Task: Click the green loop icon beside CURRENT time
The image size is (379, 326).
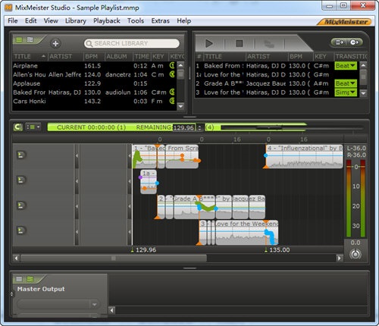Action: click(18, 127)
